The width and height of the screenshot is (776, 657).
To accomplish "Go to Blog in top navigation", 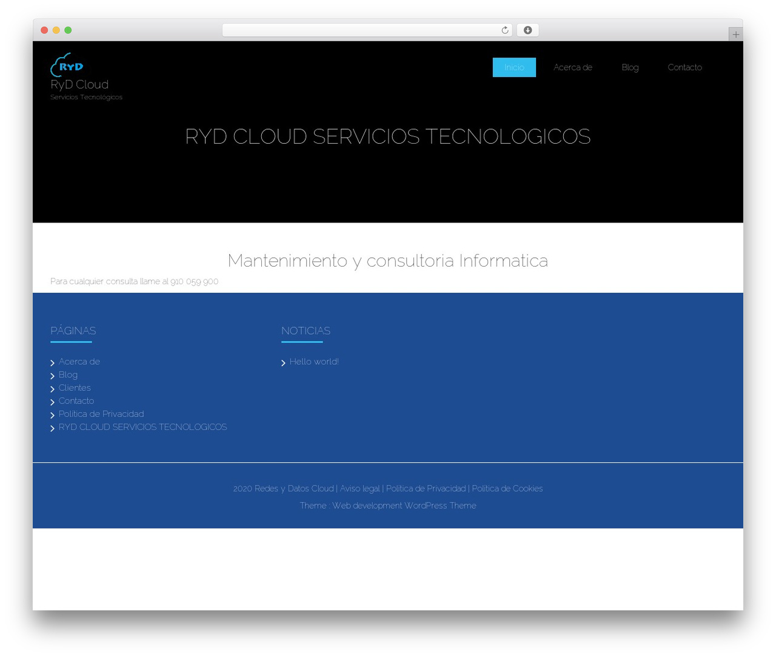I will click(630, 67).
